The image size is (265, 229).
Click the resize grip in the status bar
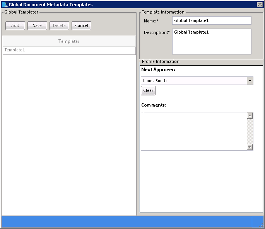click(x=261, y=225)
